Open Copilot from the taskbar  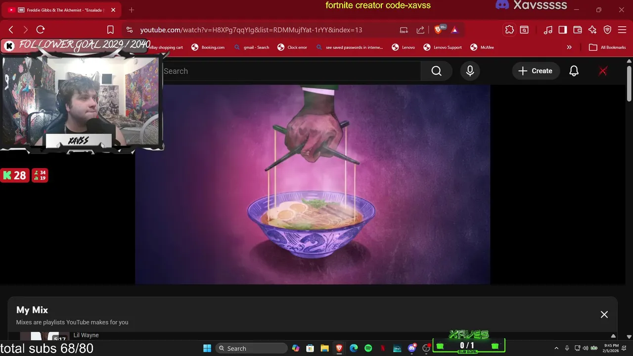tap(296, 348)
